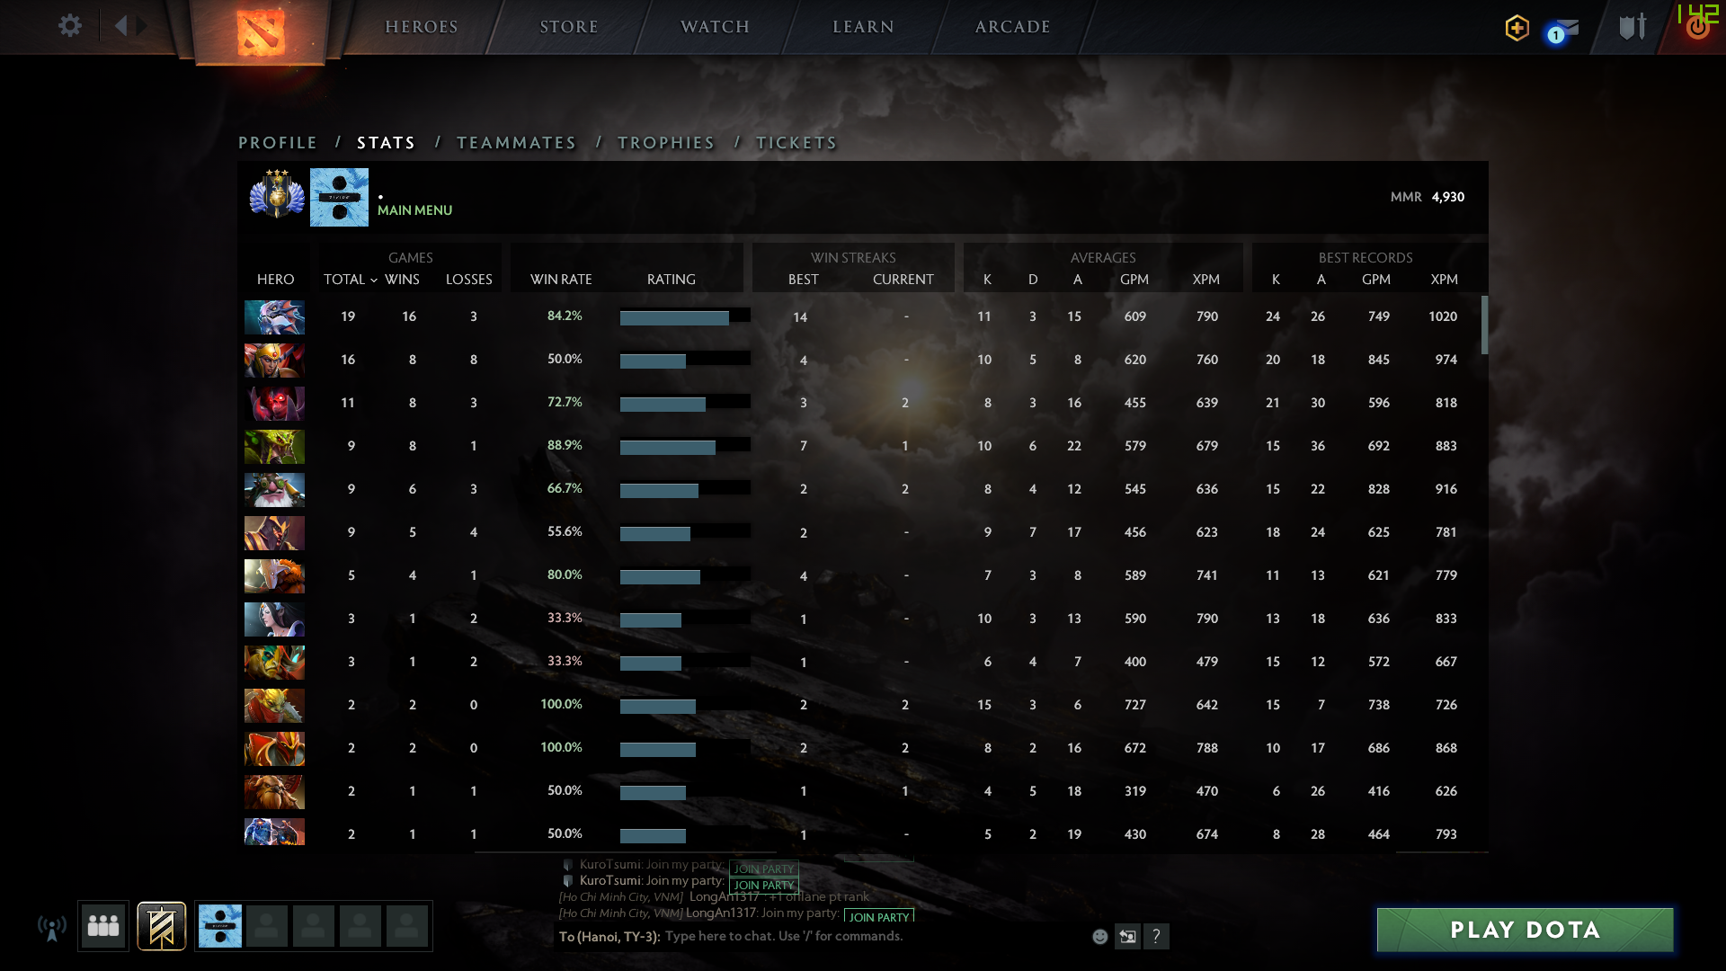This screenshot has height=971, width=1726.
Task: Toggle the voice broadcast antenna icon
Action: coord(52,928)
